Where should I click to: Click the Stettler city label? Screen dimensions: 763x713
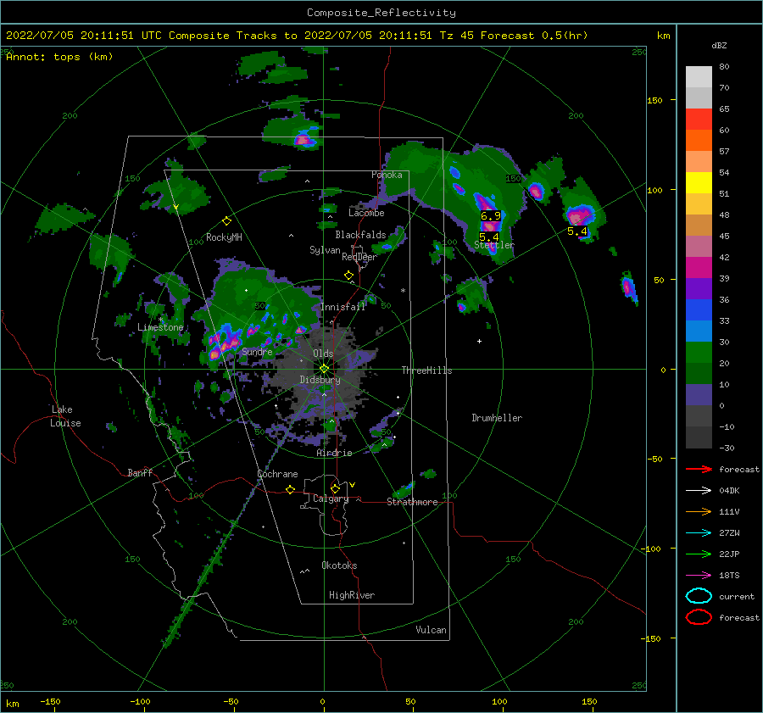[494, 245]
